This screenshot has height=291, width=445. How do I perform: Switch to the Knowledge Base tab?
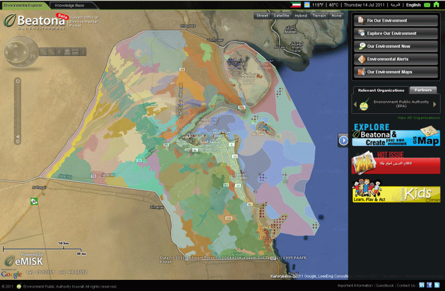(x=70, y=4)
